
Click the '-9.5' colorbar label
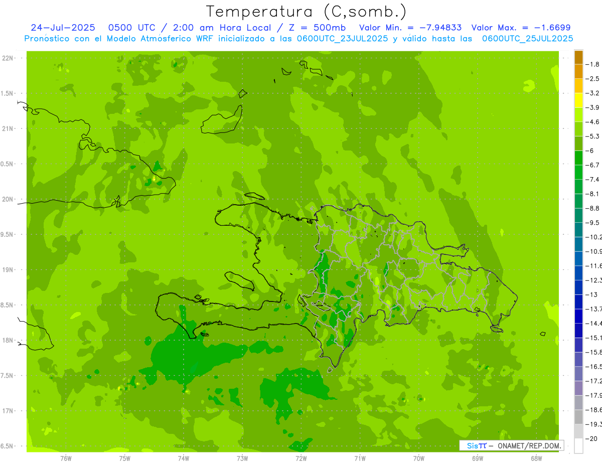click(x=593, y=223)
